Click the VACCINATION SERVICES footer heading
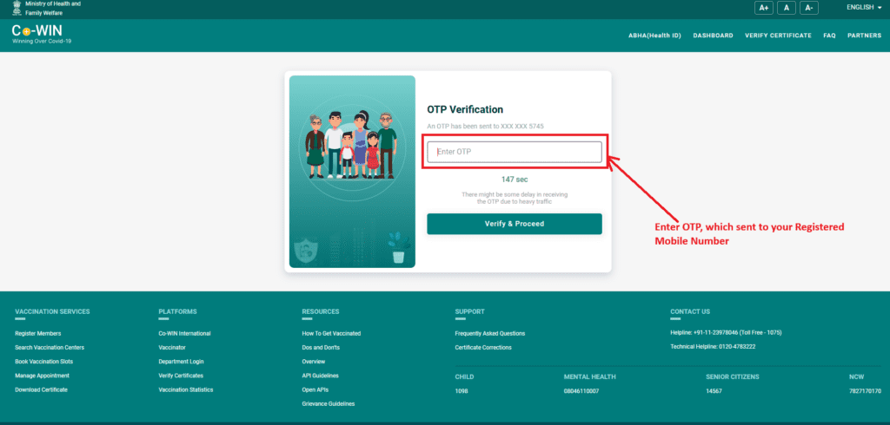This screenshot has width=890, height=425. (x=52, y=311)
